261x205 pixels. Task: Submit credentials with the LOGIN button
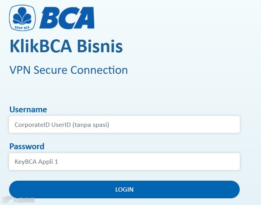click(124, 189)
